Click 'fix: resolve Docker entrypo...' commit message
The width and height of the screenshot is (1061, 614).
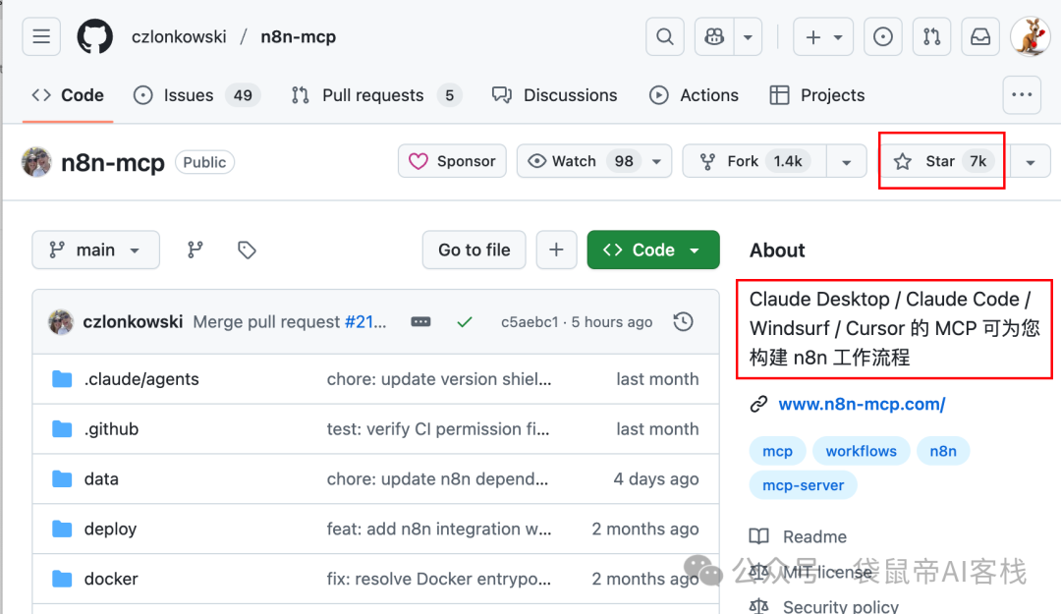click(439, 579)
